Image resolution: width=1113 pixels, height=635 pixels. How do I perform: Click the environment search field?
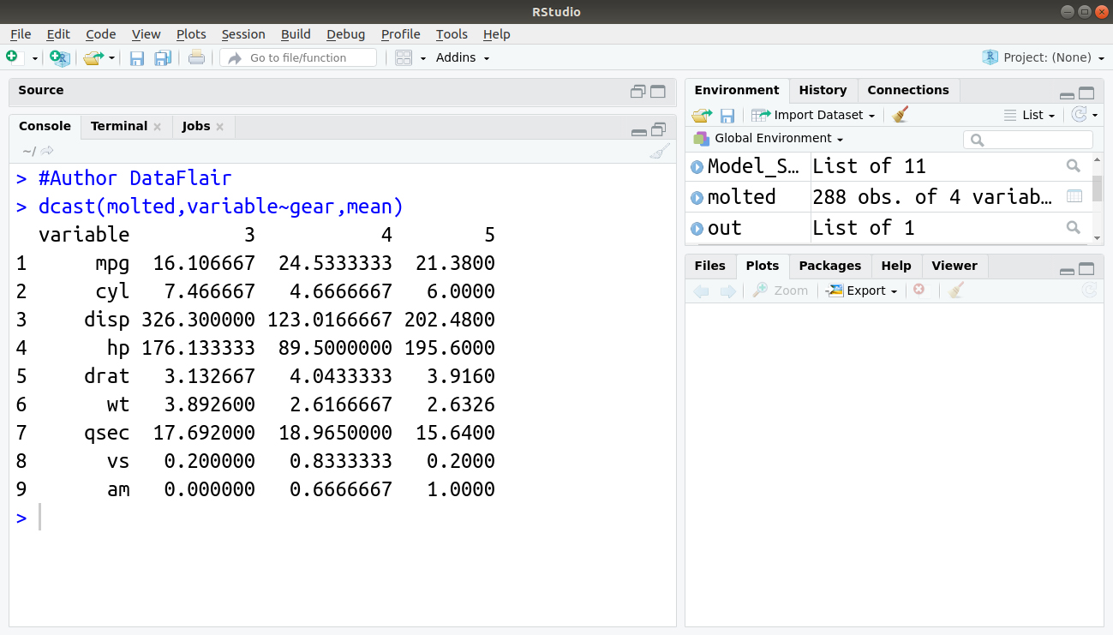coord(1028,139)
